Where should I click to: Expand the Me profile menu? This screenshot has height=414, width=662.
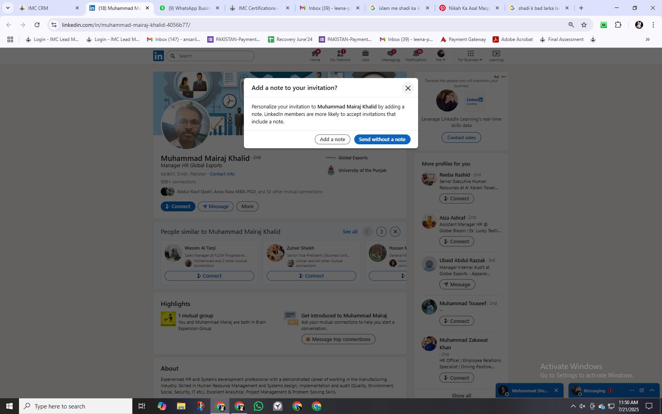(x=441, y=56)
